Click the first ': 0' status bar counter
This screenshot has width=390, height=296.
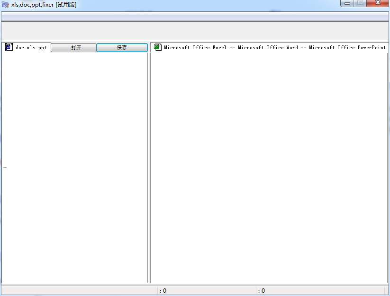coord(163,290)
